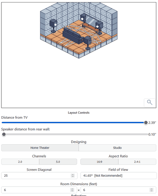This screenshot has height=196, width=158.
Task: Click the front left speaker in corner
Action: (83, 17)
